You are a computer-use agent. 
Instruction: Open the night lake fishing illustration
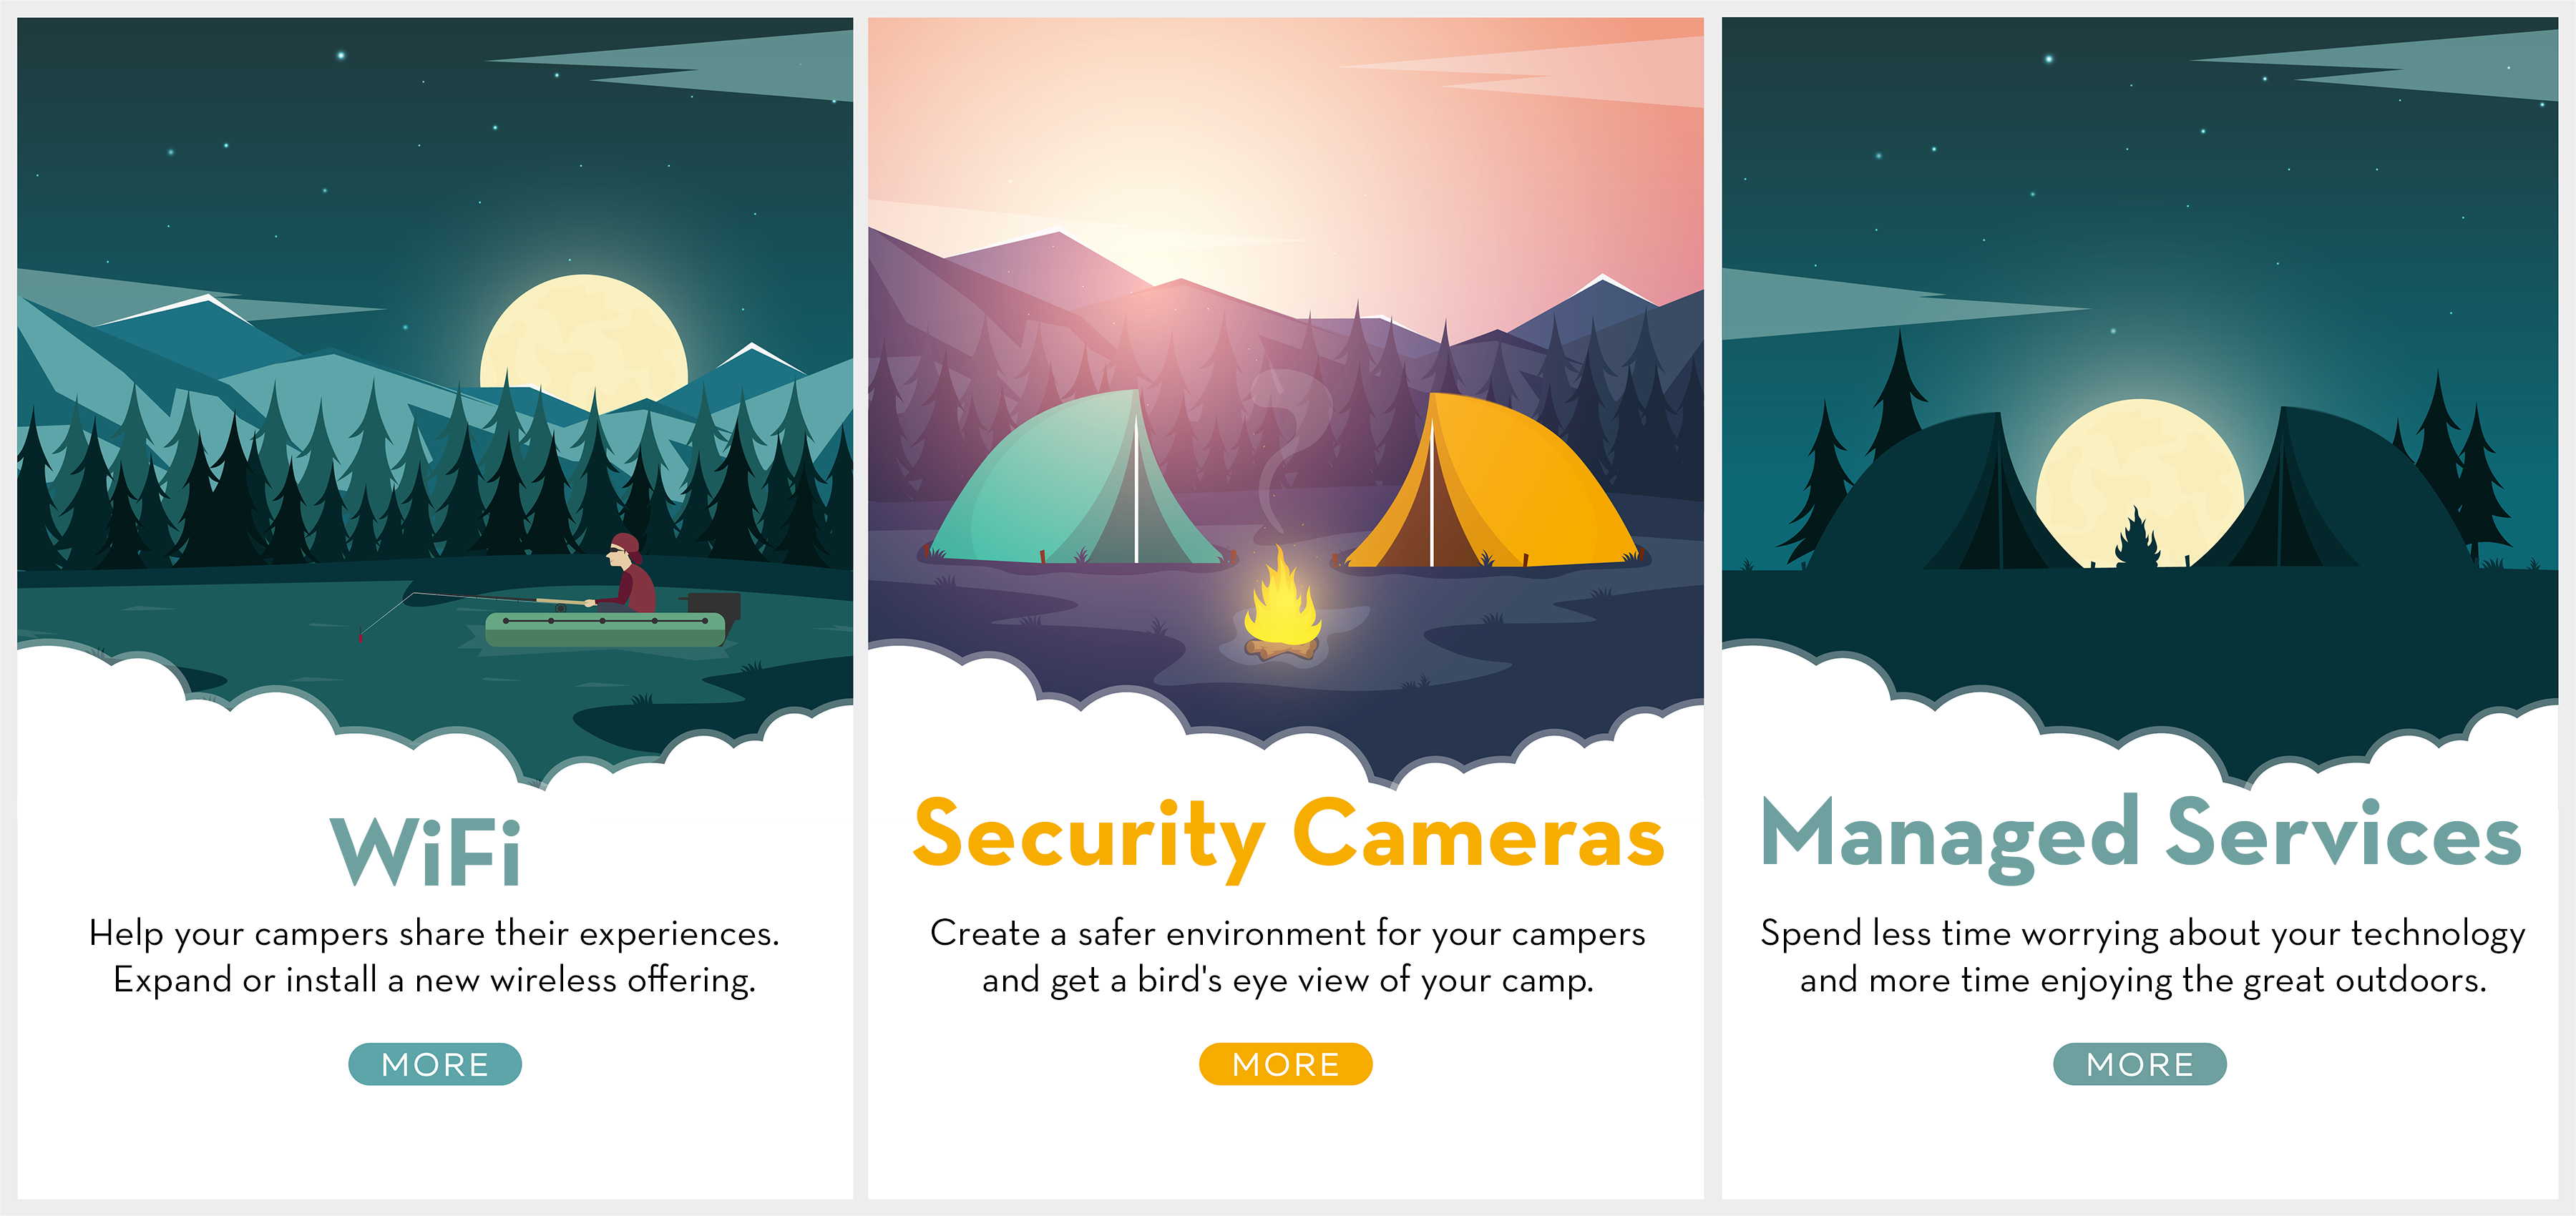(x=435, y=400)
